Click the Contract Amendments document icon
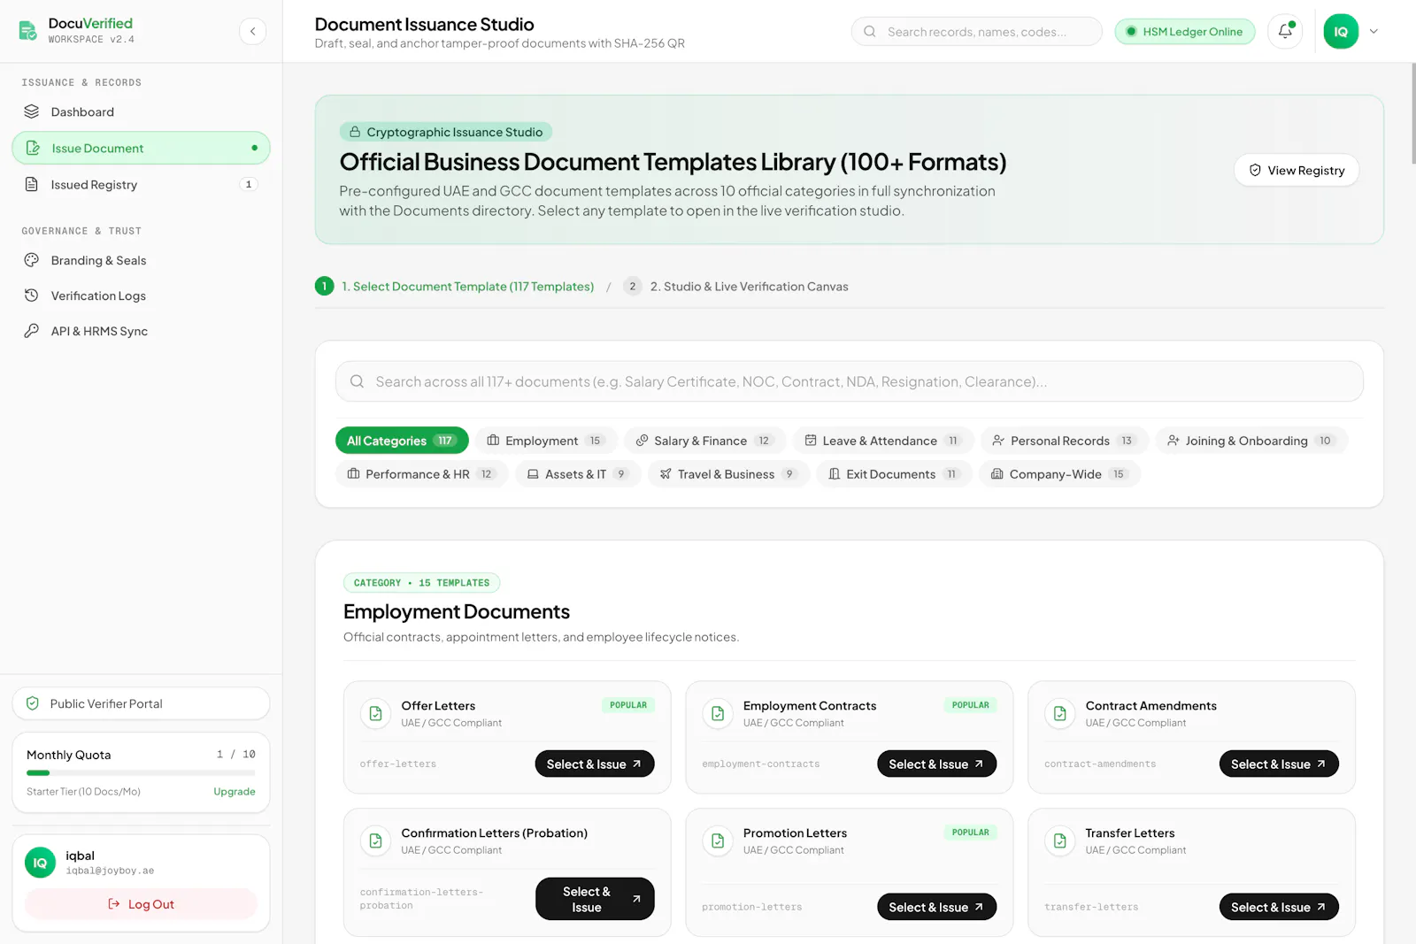Screen dimensions: 1416x944 (x=1059, y=713)
